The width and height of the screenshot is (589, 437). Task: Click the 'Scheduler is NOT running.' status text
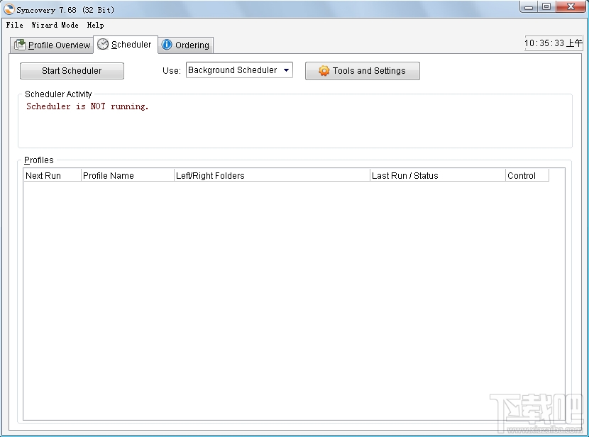click(x=87, y=106)
